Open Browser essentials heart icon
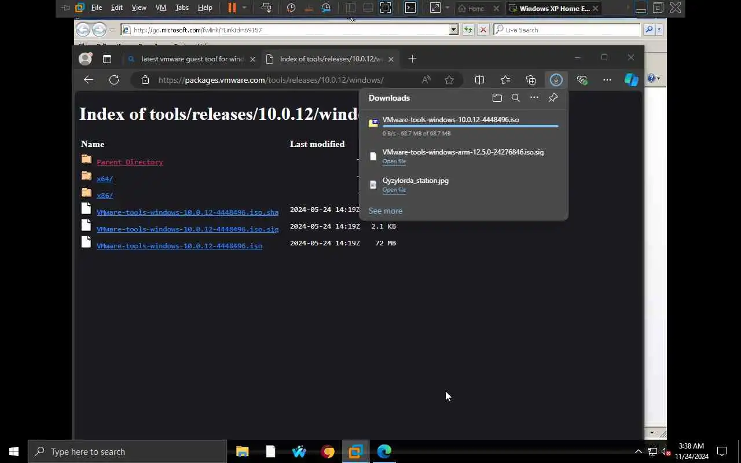 coord(582,80)
